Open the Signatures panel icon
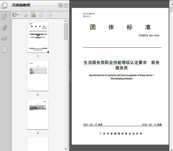Screen dimensions: 173x151 4,39
